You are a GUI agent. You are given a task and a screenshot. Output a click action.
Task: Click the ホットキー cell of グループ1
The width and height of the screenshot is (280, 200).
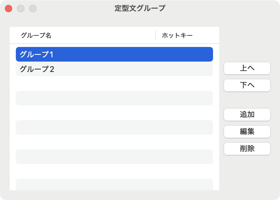click(x=184, y=54)
